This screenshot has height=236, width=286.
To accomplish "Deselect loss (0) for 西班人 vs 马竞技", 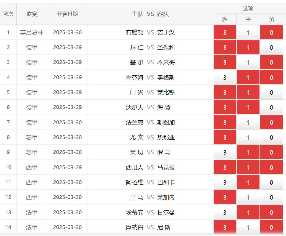I will coord(271,168).
